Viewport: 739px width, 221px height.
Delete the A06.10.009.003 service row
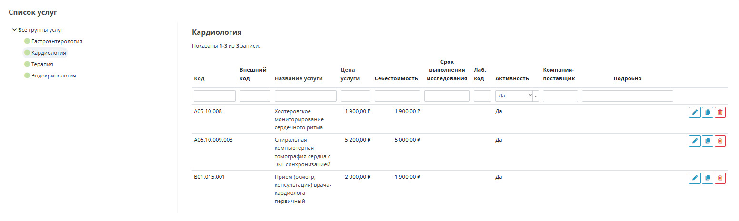(x=720, y=141)
